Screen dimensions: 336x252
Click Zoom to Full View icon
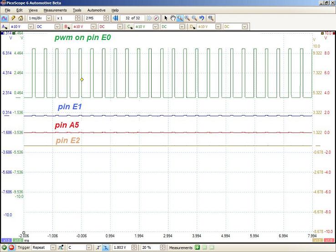211,18
